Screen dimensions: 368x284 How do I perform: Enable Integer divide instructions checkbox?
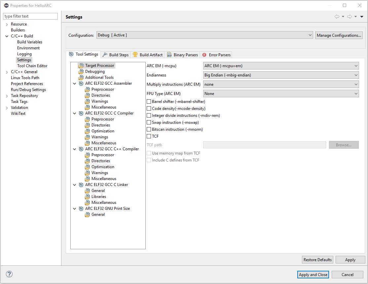pos(149,116)
